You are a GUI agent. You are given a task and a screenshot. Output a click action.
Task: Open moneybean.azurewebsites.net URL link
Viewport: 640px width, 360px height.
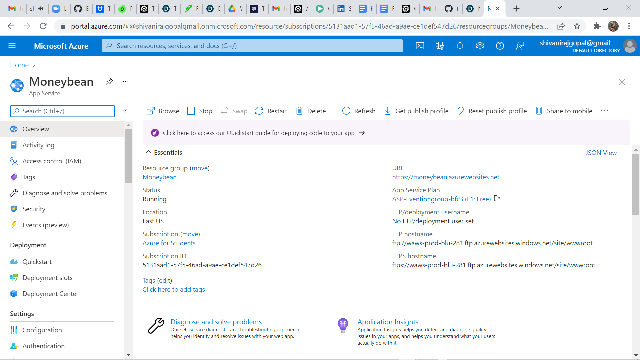pos(446,177)
